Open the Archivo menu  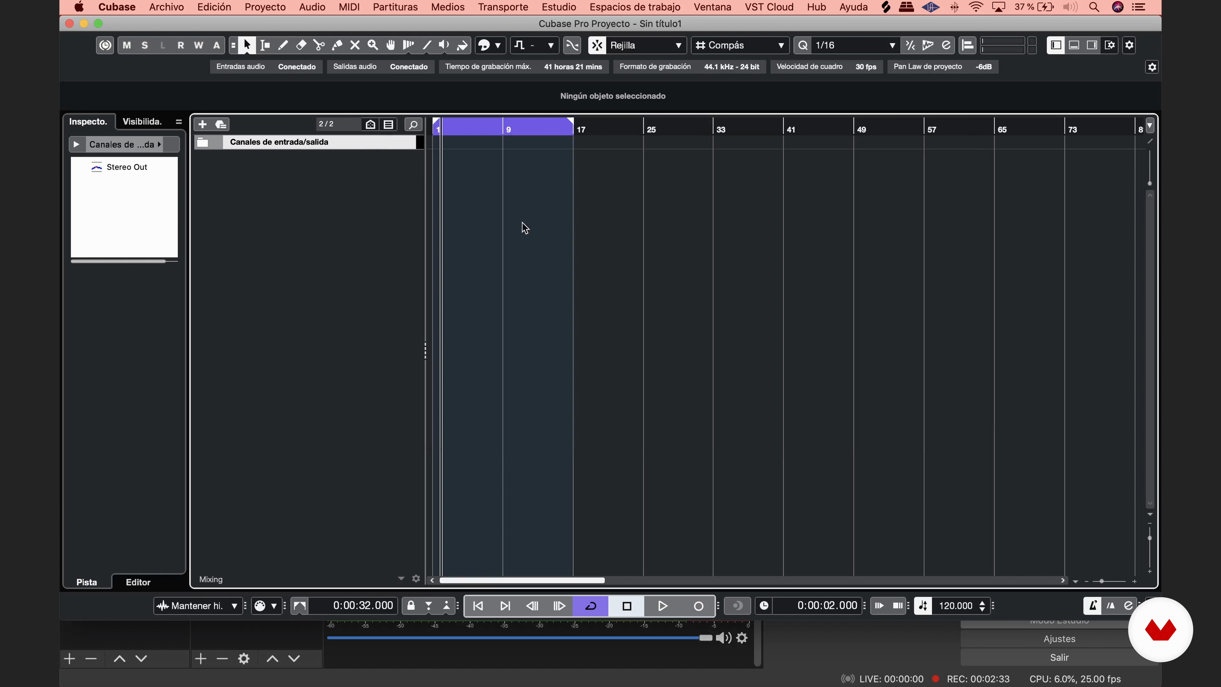click(166, 7)
